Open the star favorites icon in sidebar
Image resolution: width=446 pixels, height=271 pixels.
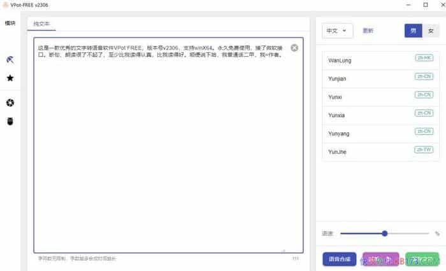[x=10, y=78]
